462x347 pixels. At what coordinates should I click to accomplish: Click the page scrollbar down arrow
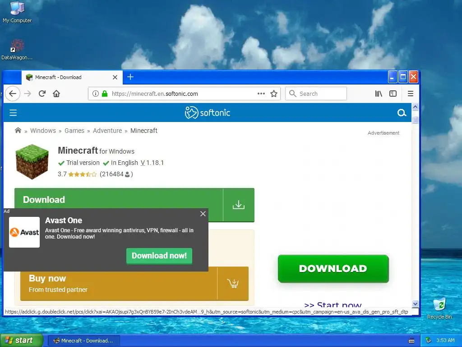[x=415, y=304]
